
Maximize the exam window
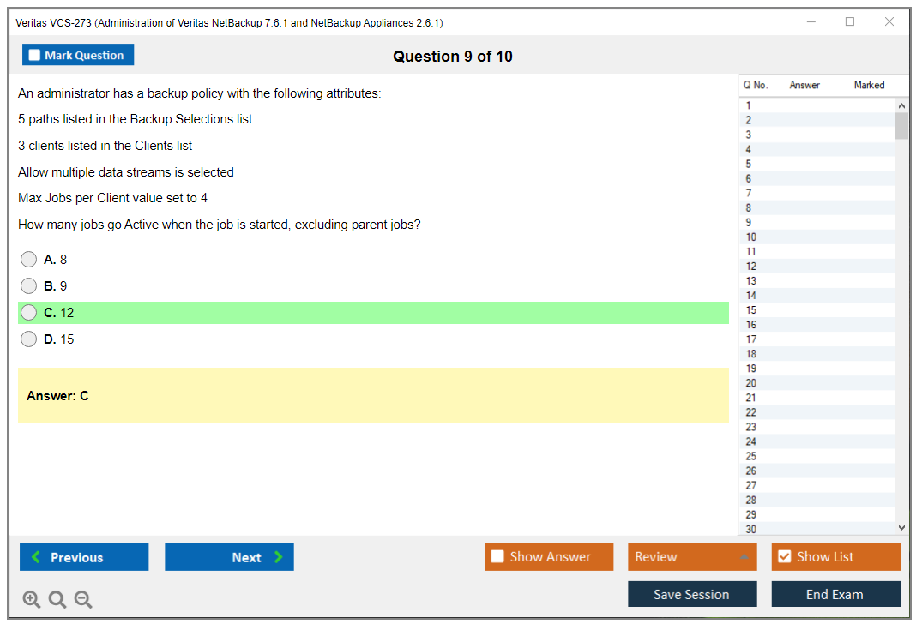click(850, 22)
